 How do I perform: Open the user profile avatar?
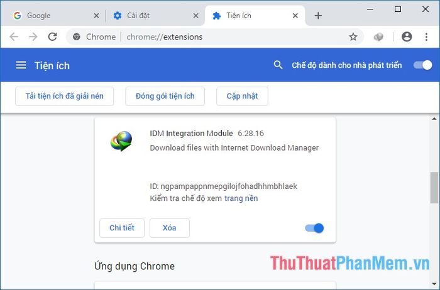click(407, 36)
